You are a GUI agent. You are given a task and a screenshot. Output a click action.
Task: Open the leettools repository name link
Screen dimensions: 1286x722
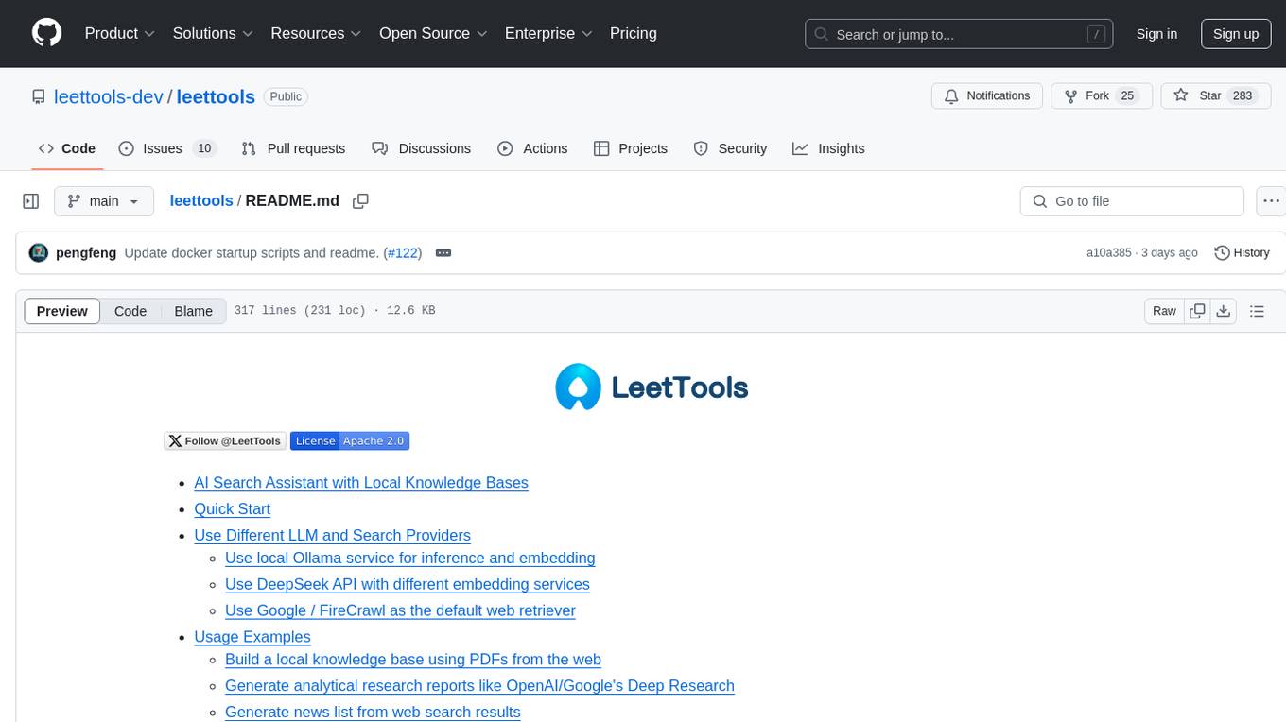coord(216,96)
